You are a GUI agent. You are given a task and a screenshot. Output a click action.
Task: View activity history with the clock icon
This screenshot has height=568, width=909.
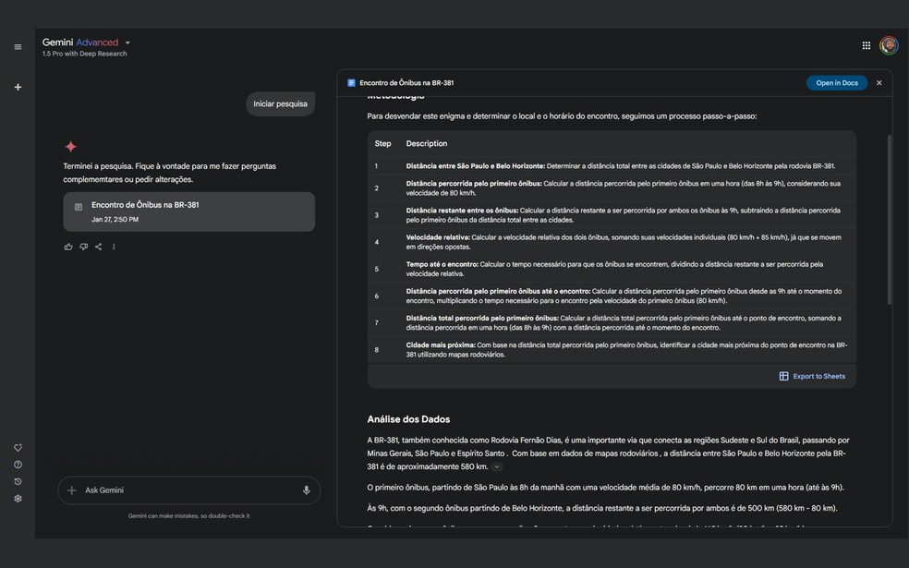pyautogui.click(x=17, y=481)
